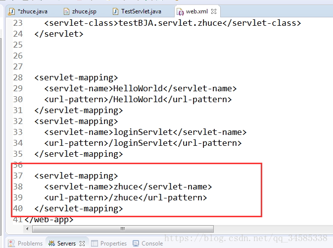Viewport: 333px width, 248px height.
Task: Click </web-app> closing tag on line 41
Action: [49, 219]
